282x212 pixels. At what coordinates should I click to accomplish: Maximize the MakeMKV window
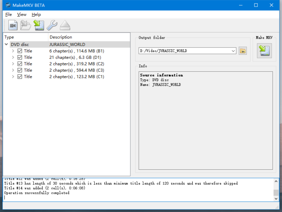[256, 5]
